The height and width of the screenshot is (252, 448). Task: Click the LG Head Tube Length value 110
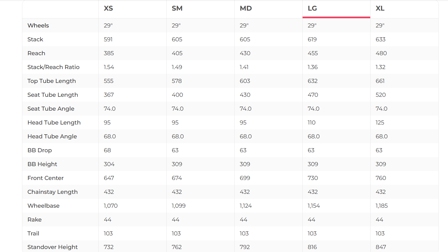(312, 123)
